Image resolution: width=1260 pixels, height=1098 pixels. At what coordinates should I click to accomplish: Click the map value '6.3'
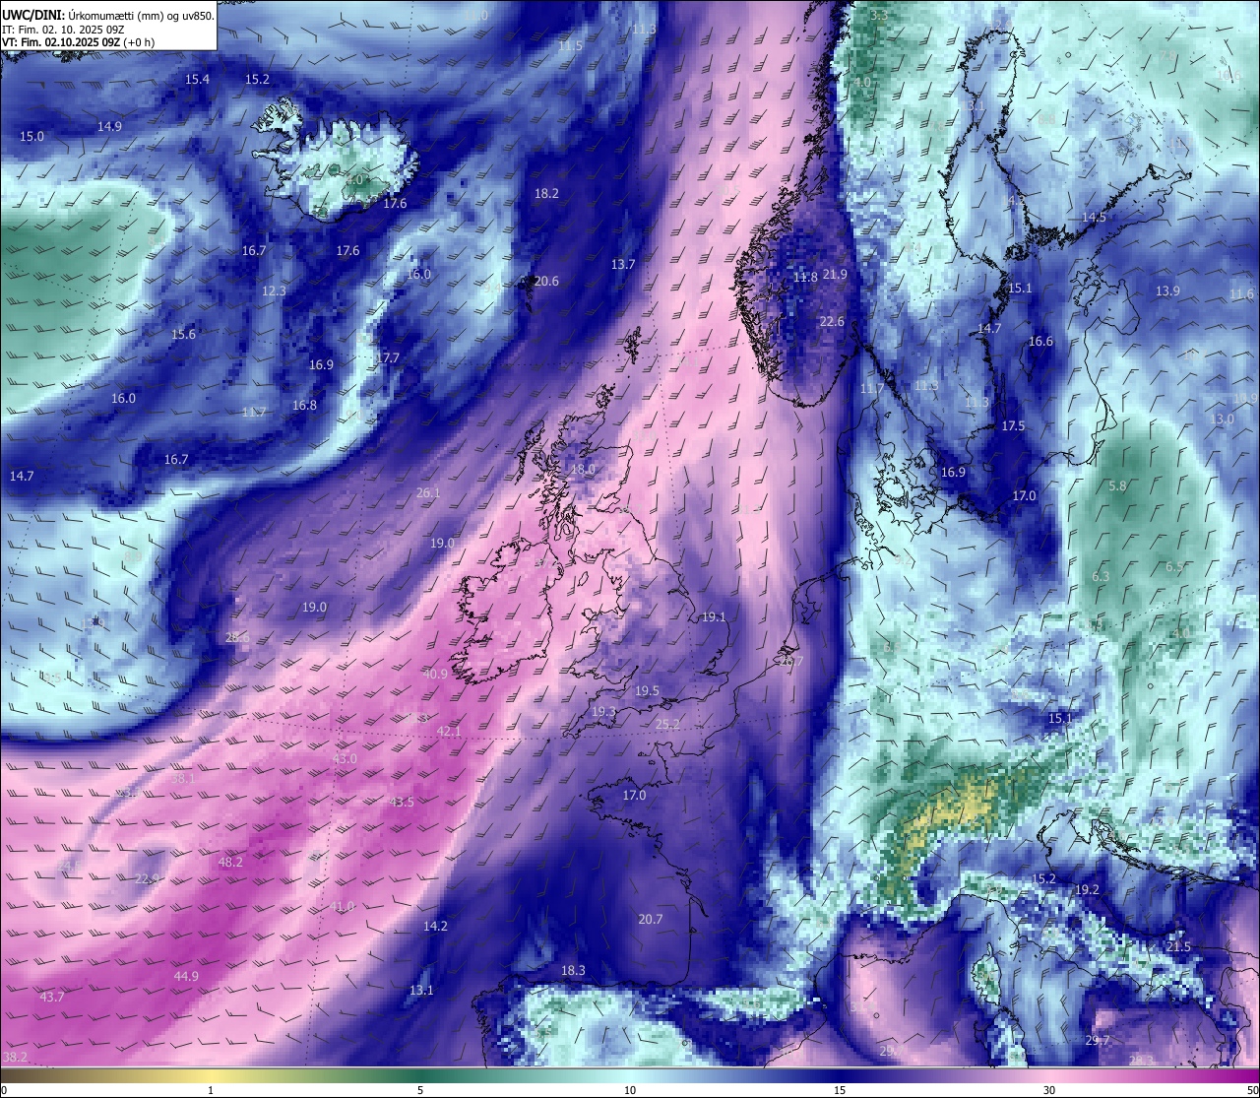(1101, 576)
